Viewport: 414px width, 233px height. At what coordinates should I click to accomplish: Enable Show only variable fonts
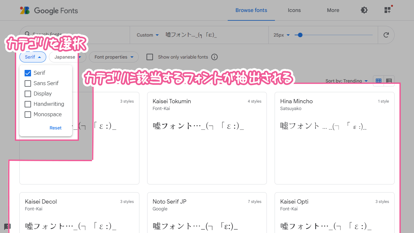point(150,57)
